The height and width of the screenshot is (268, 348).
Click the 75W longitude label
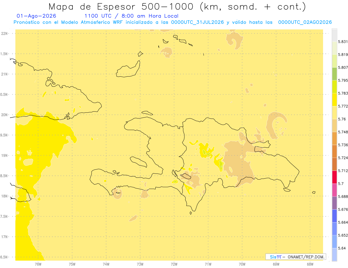pos(72,264)
